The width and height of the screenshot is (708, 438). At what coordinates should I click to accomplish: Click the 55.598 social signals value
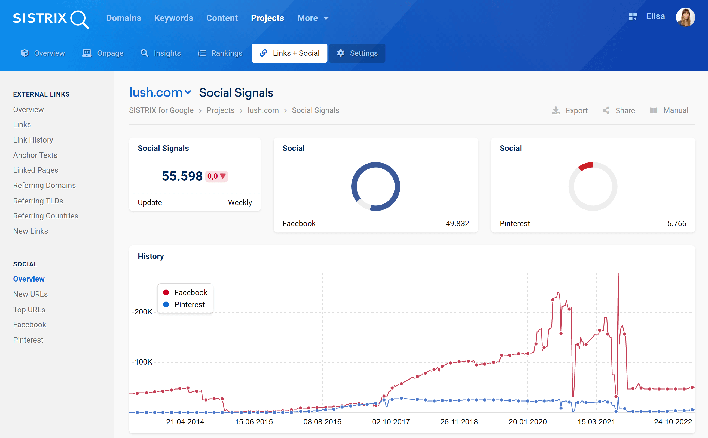click(x=182, y=176)
